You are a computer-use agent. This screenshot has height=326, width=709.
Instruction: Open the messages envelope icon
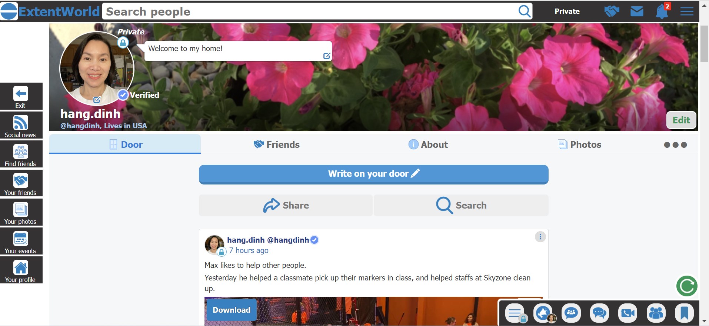click(x=637, y=11)
